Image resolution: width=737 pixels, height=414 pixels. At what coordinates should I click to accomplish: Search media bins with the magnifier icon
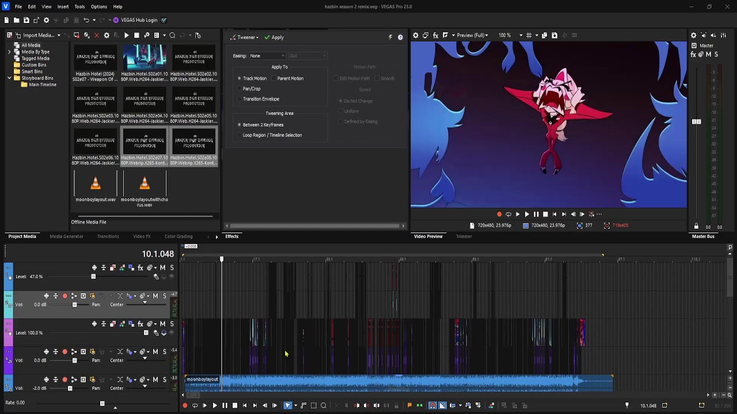point(172,35)
